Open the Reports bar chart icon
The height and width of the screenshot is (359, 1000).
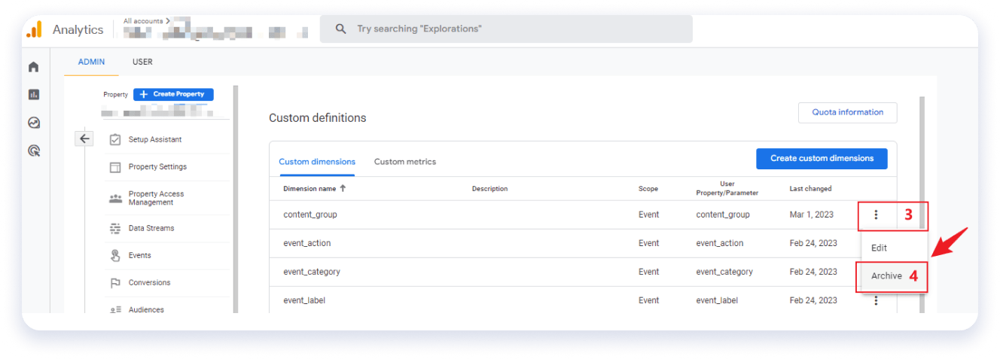click(x=34, y=95)
